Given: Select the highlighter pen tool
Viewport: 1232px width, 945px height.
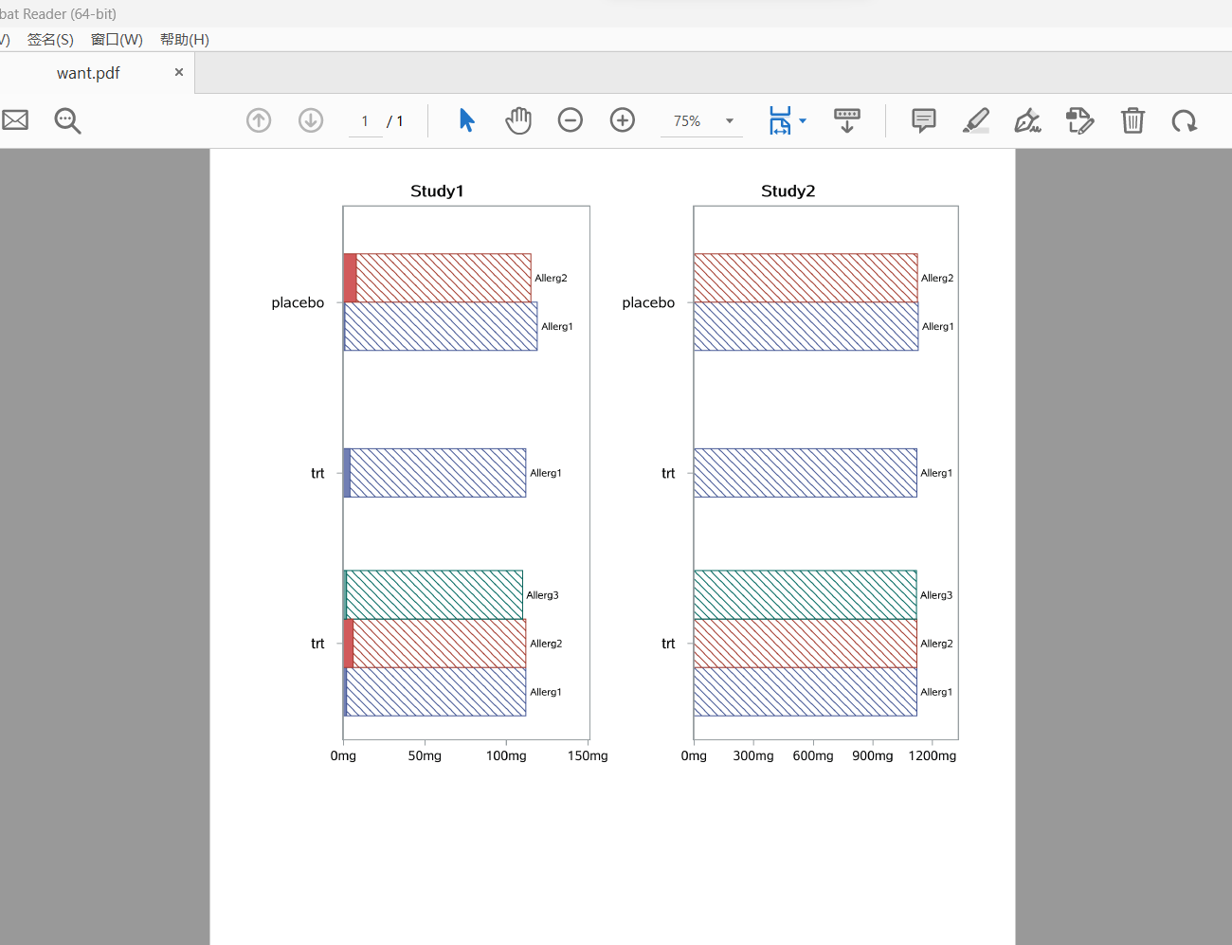Looking at the screenshot, I should click(976, 120).
